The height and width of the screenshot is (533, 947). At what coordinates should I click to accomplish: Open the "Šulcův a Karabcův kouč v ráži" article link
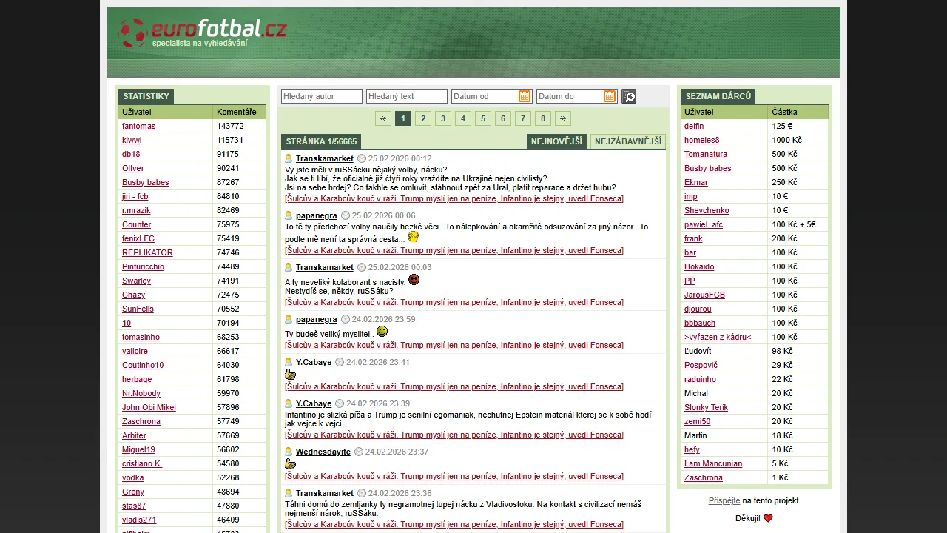click(453, 198)
